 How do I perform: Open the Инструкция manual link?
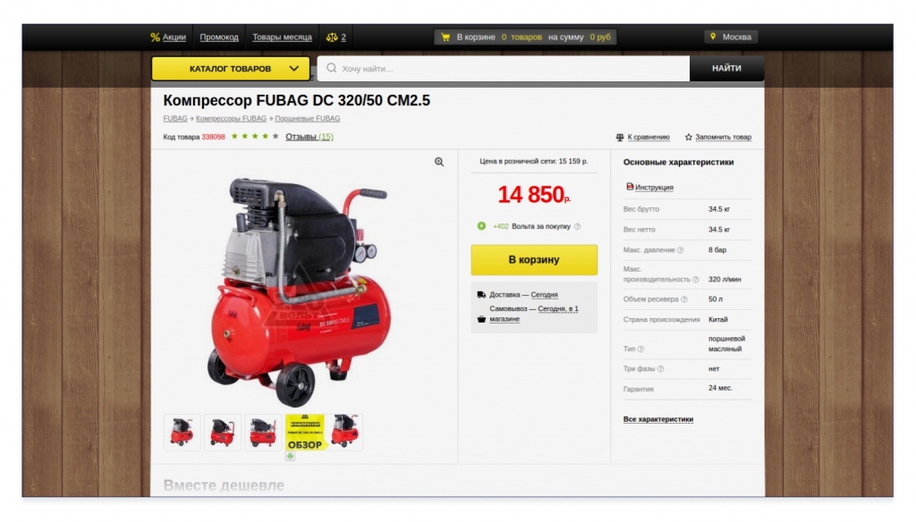click(x=654, y=188)
